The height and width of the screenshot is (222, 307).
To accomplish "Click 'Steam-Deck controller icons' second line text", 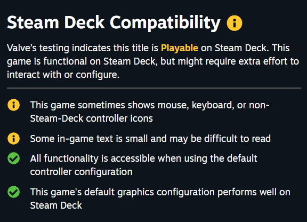I will tap(92, 118).
